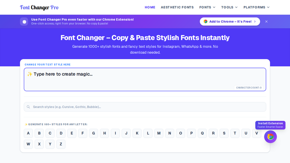Click Add to Chrome – It's Free! button
The width and height of the screenshot is (290, 163).
pos(230,21)
